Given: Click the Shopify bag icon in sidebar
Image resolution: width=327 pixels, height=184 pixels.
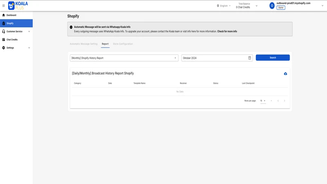Looking at the screenshot, I should [4, 23].
